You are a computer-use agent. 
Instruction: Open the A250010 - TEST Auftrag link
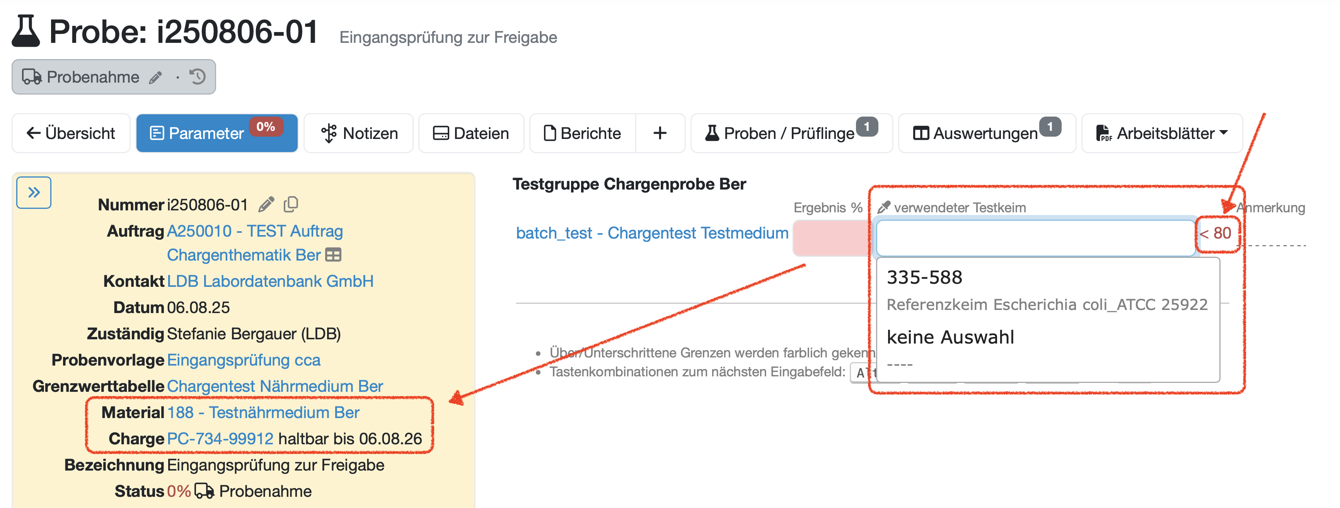[254, 230]
